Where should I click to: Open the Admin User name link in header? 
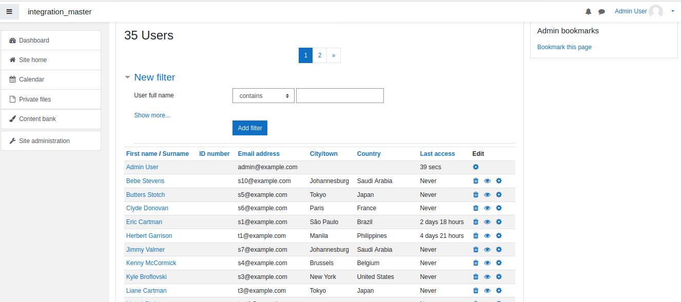click(x=631, y=11)
